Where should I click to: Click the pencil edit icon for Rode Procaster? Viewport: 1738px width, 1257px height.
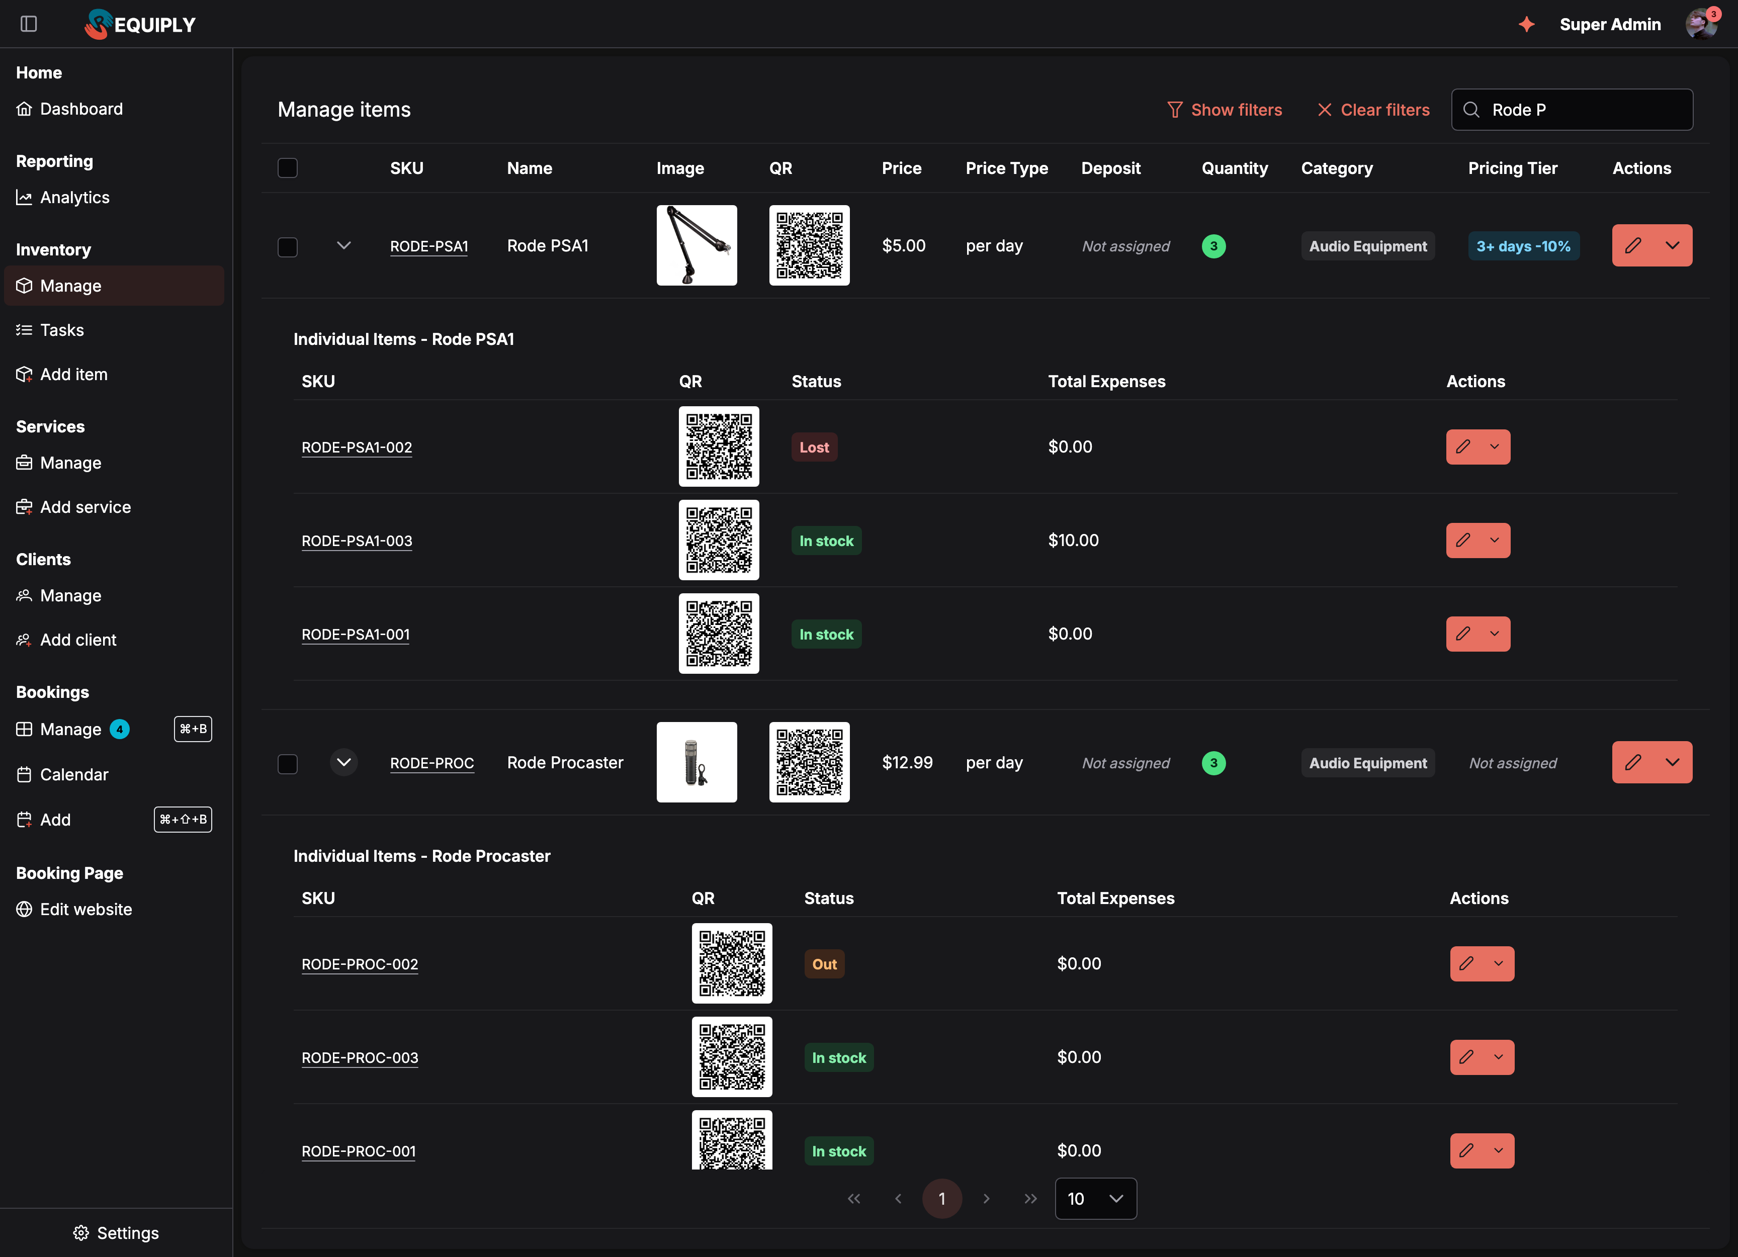click(1633, 762)
